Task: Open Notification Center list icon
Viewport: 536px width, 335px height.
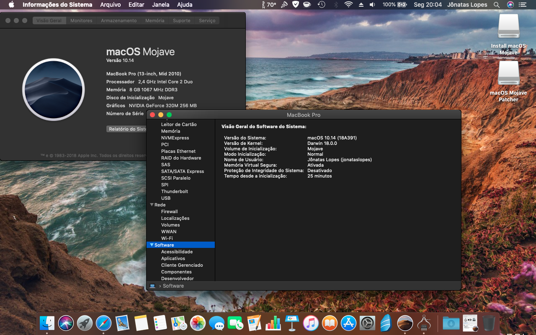Action: tap(522, 5)
